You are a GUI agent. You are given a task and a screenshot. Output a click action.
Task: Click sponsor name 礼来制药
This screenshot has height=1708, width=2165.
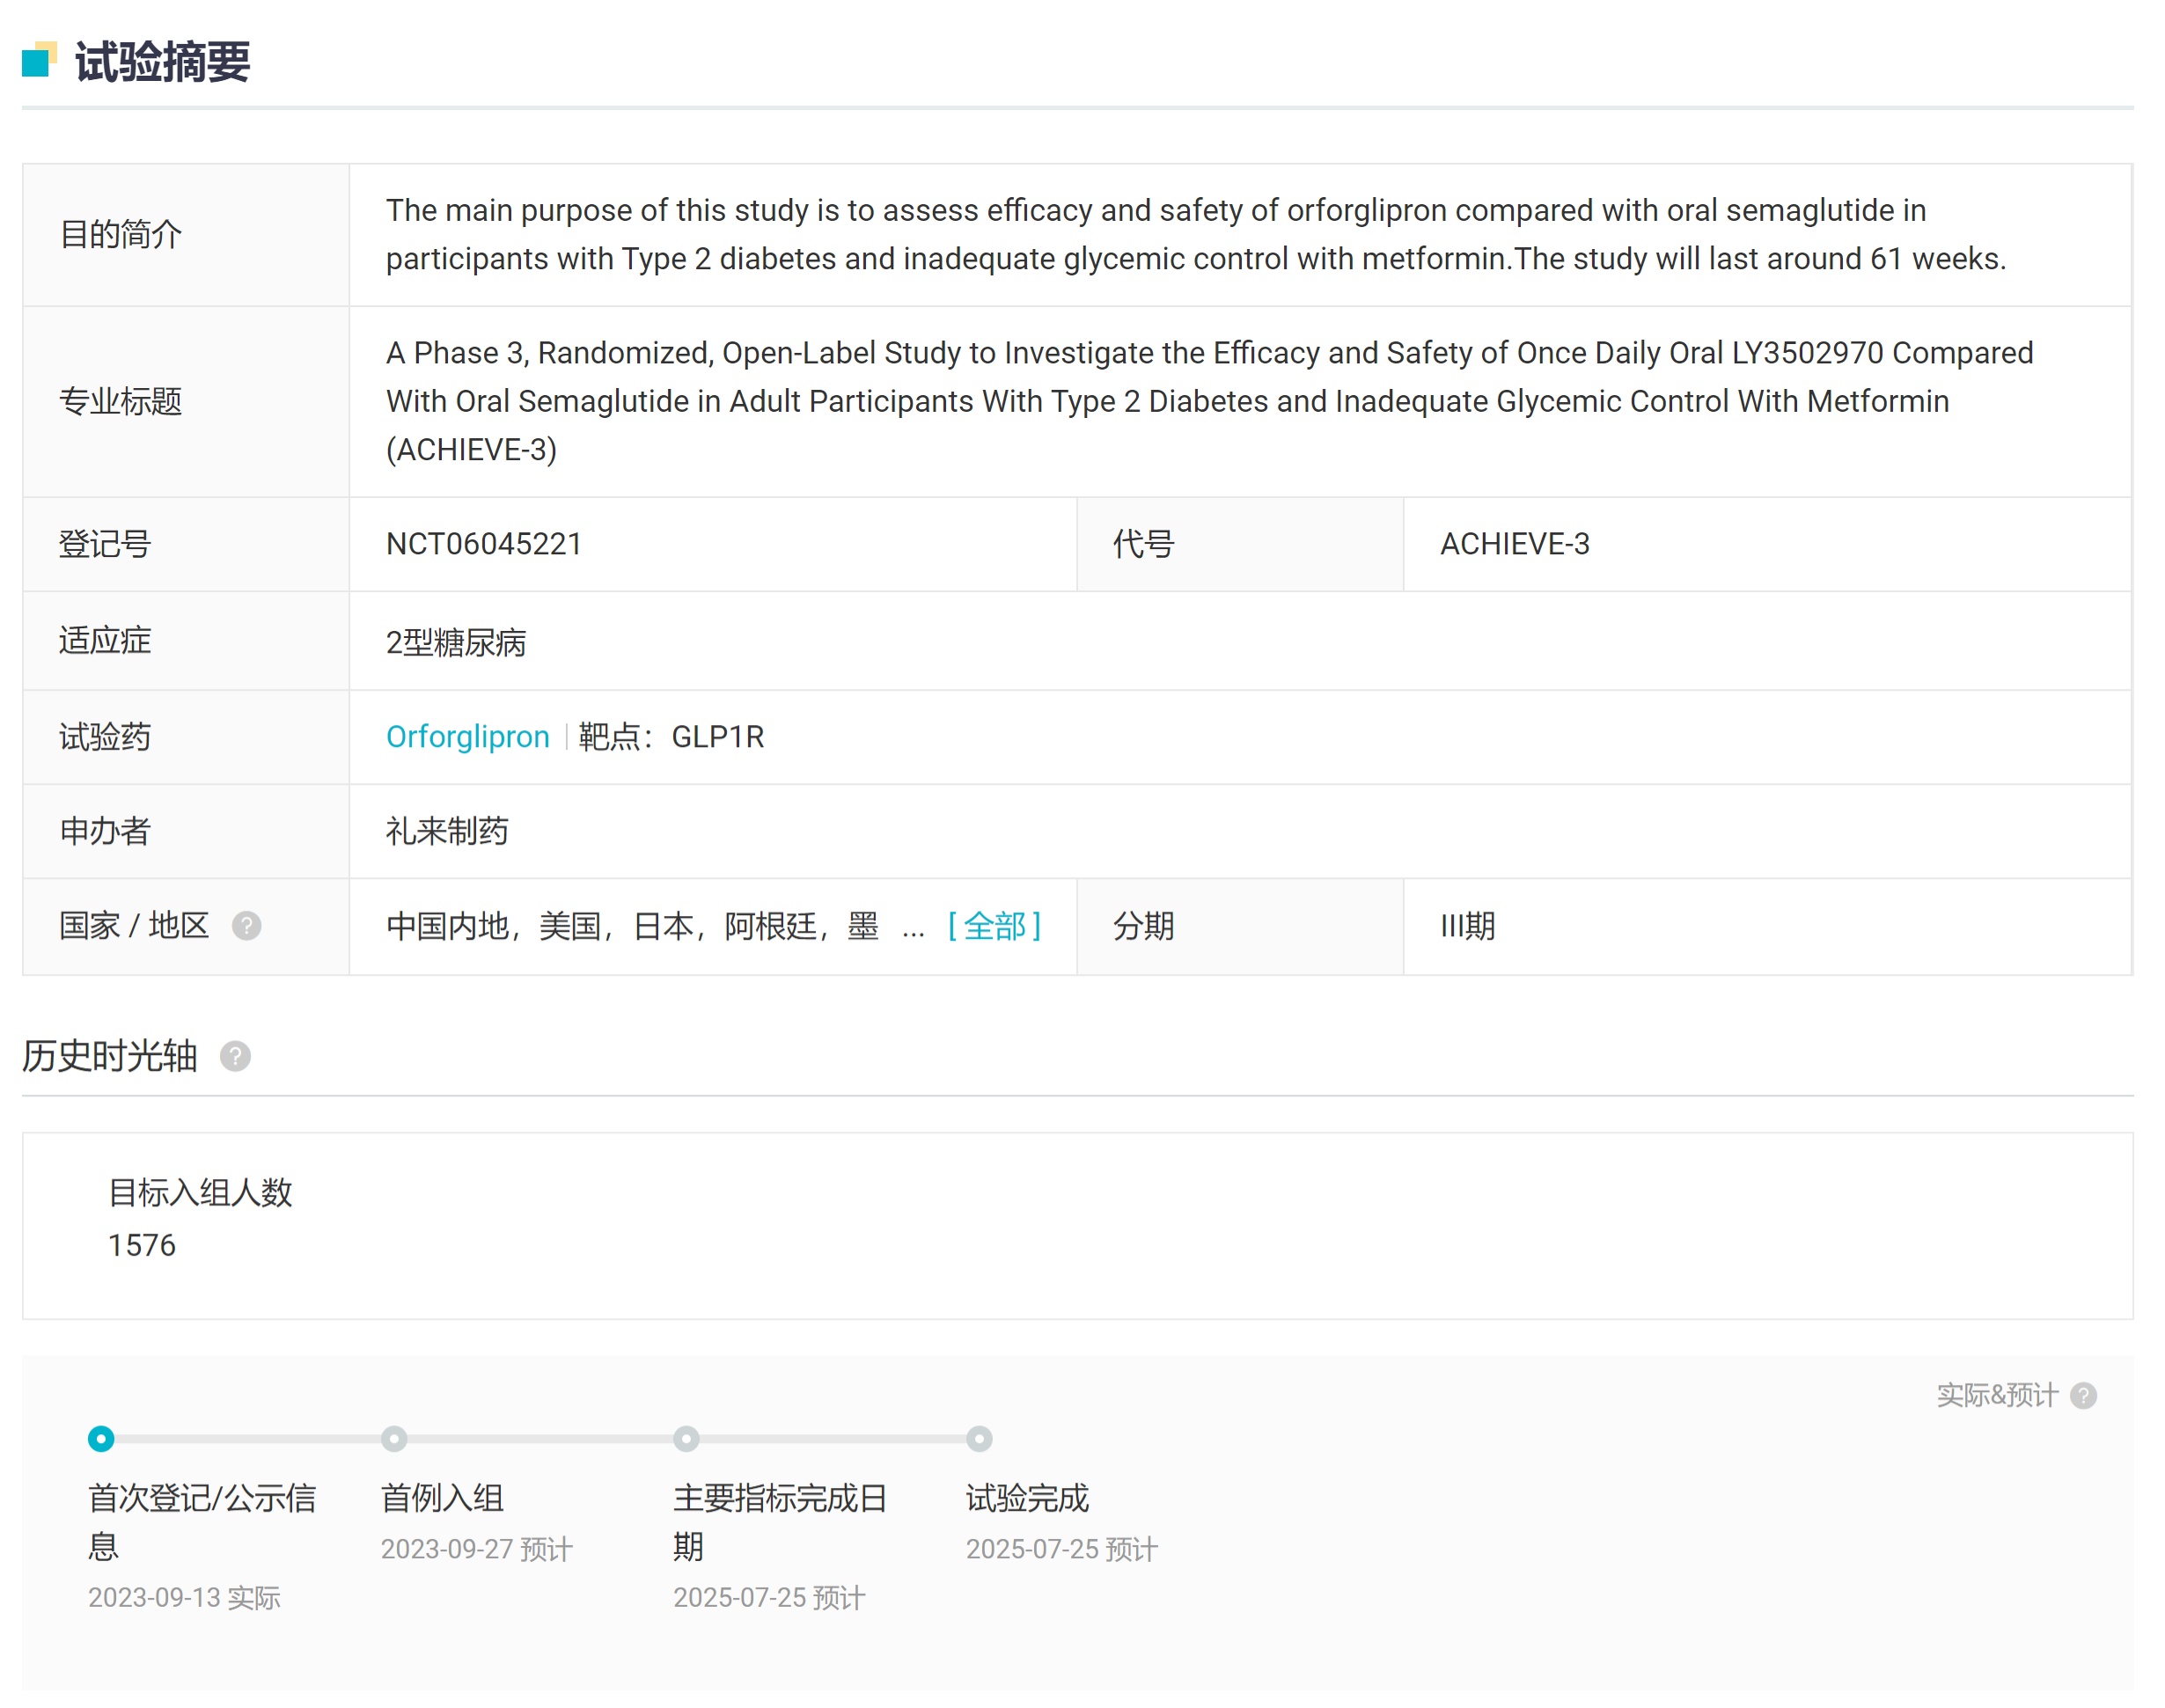(x=447, y=831)
